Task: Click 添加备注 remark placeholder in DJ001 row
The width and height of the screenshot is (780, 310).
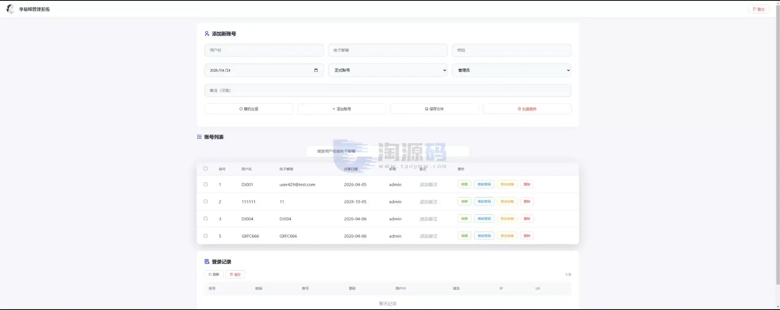Action: click(428, 185)
